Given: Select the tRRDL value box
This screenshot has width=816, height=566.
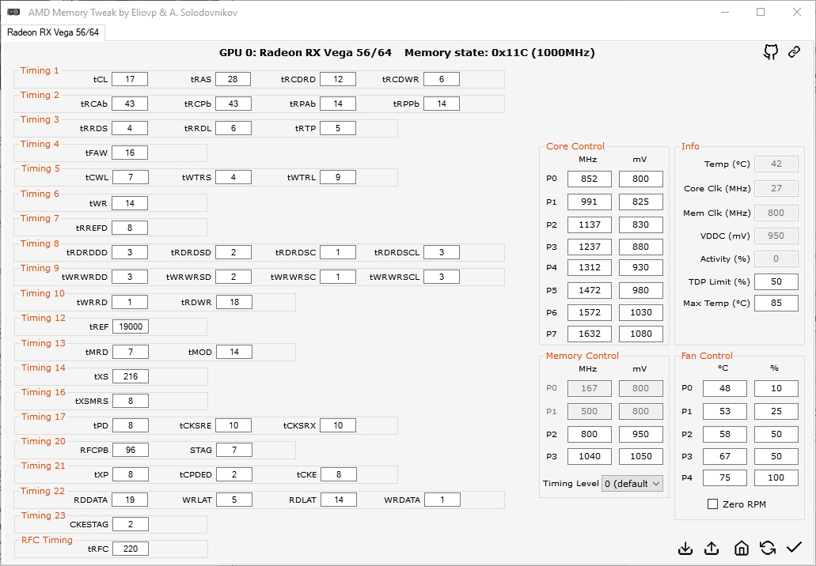Looking at the screenshot, I should click(x=233, y=128).
